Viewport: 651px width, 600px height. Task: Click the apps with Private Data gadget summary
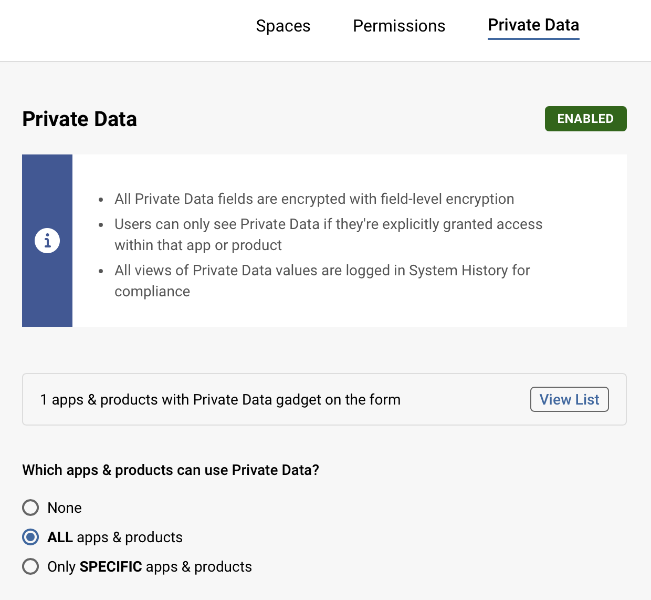pos(220,399)
